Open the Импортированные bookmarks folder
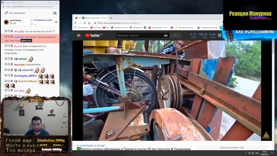 pyautogui.click(x=185, y=28)
